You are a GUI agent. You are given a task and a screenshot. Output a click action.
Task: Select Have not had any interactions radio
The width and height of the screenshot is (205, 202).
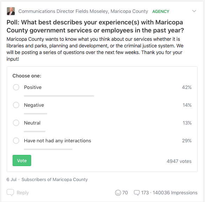click(16, 141)
